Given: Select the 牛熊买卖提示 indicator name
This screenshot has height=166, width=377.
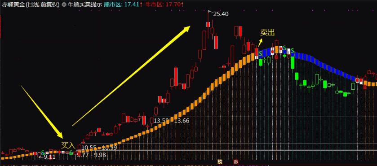Looking at the screenshot, I should 84,4.
